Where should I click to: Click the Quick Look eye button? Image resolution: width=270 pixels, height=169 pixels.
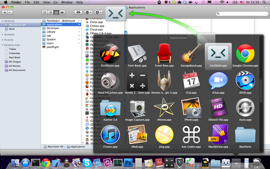coord(78,13)
